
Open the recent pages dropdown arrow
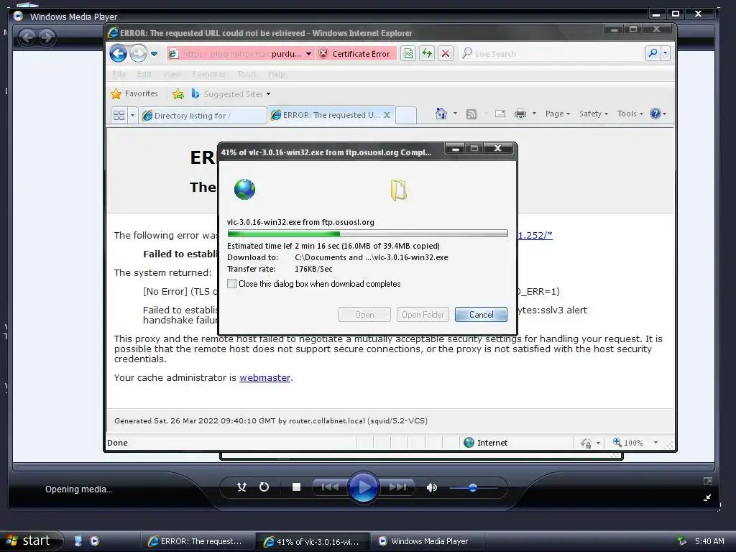[x=154, y=54]
